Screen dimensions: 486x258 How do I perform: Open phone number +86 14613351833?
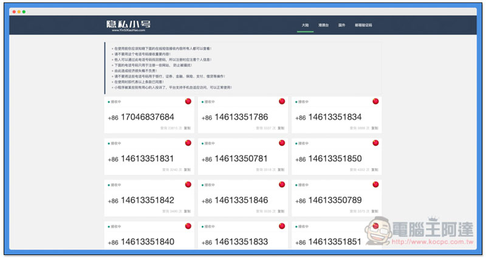tap(234, 242)
